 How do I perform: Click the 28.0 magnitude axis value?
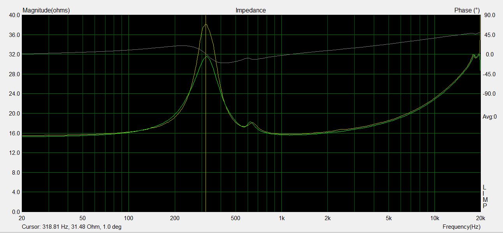(14, 74)
